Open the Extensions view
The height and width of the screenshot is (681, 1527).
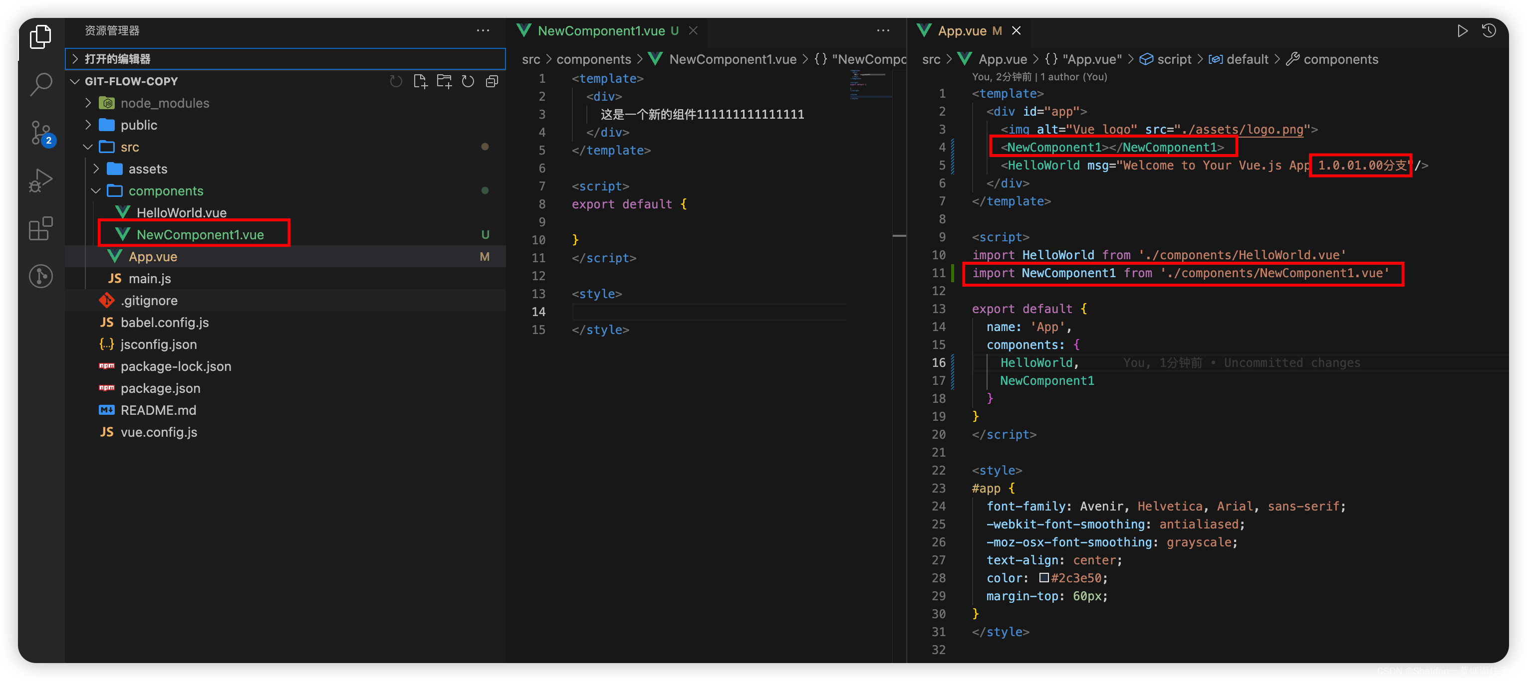[x=40, y=229]
